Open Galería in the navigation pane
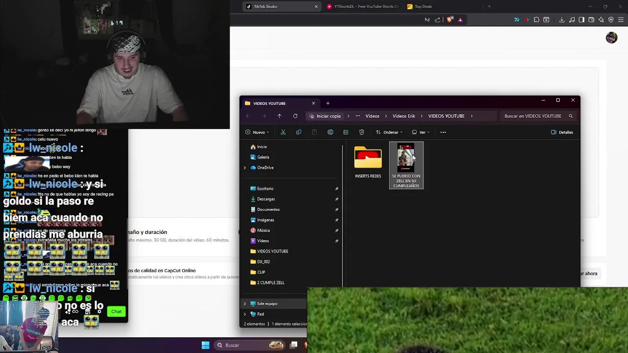 [x=263, y=157]
